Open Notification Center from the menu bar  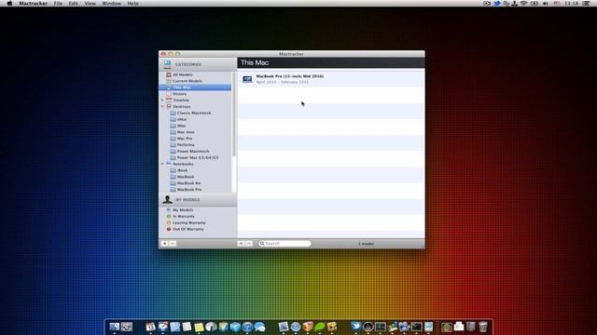[587, 4]
